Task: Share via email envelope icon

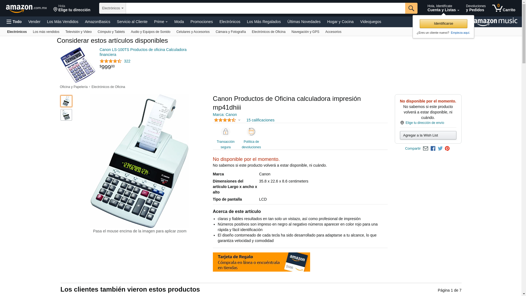Action: pyautogui.click(x=425, y=149)
